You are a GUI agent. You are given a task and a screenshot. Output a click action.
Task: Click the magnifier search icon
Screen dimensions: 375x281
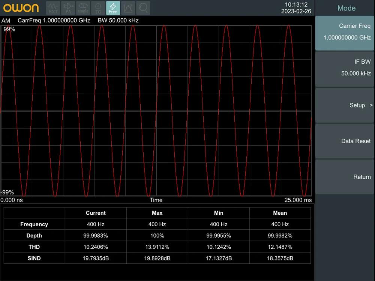coord(143,8)
